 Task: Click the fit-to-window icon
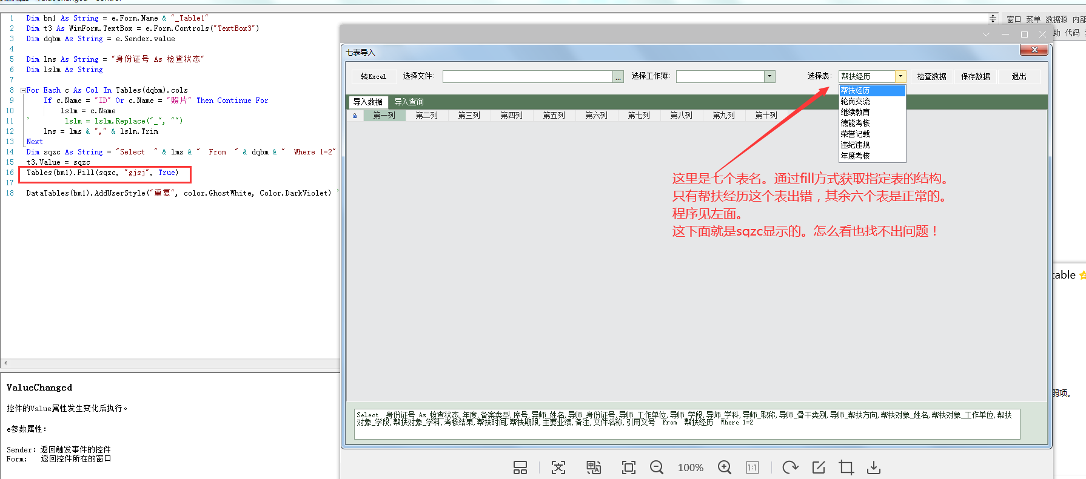pyautogui.click(x=629, y=467)
